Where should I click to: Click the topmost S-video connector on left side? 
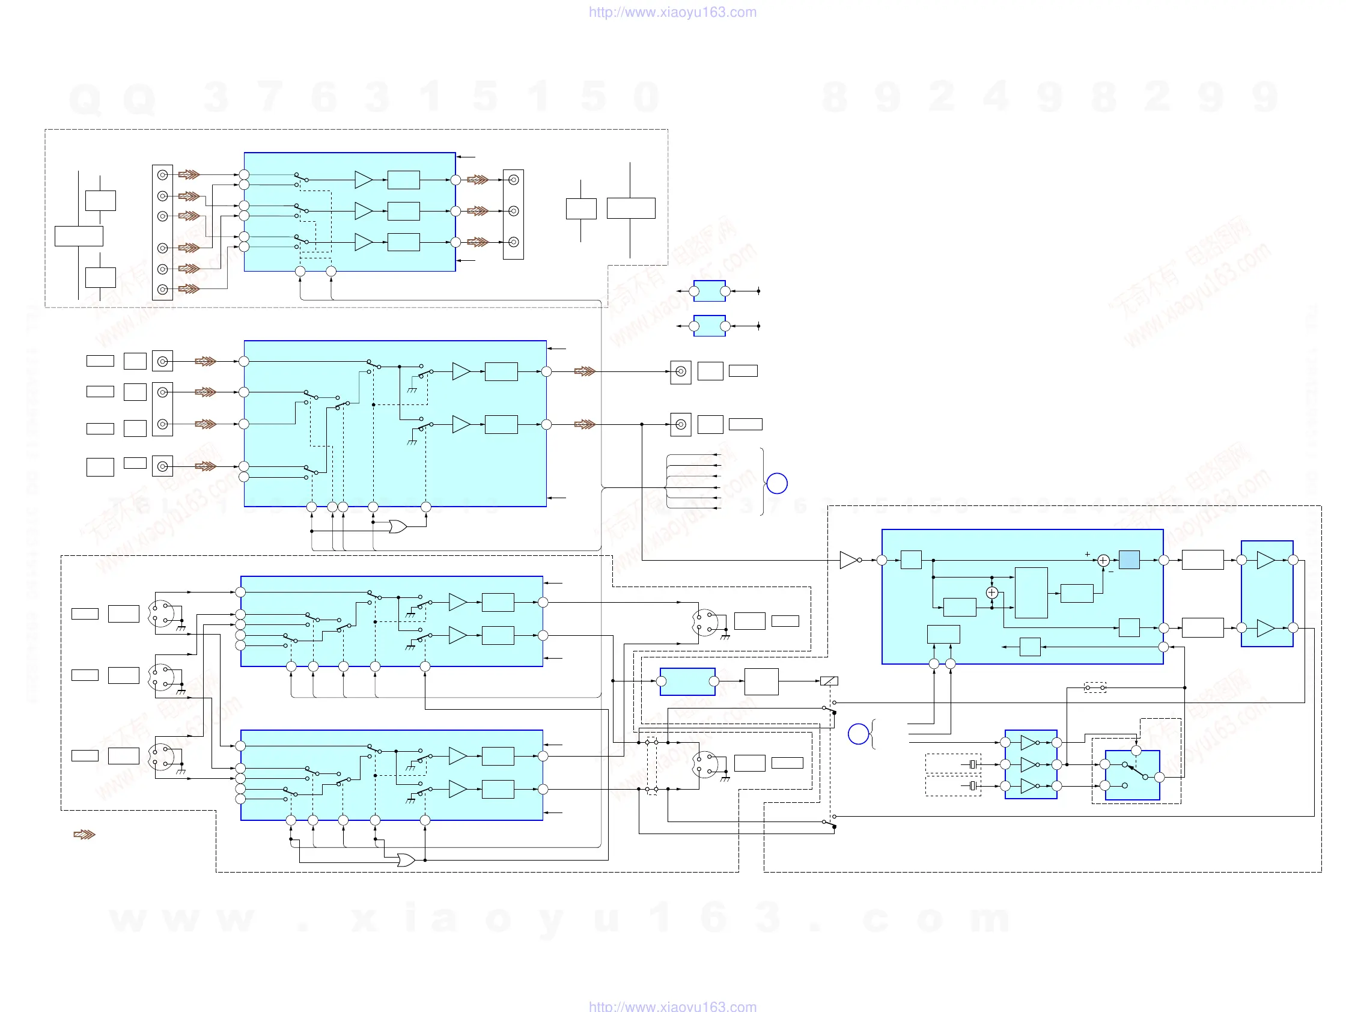pyautogui.click(x=161, y=614)
